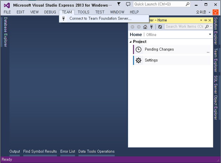Click the user name 오위준
The height and width of the screenshot is (163, 221).
(201, 12)
